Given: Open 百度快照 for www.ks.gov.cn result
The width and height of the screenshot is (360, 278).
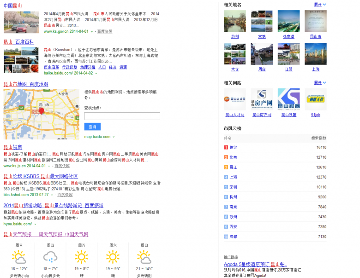Looking at the screenshot, I should [x=105, y=31].
